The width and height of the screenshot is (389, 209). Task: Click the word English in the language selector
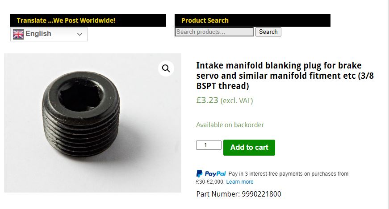point(38,34)
